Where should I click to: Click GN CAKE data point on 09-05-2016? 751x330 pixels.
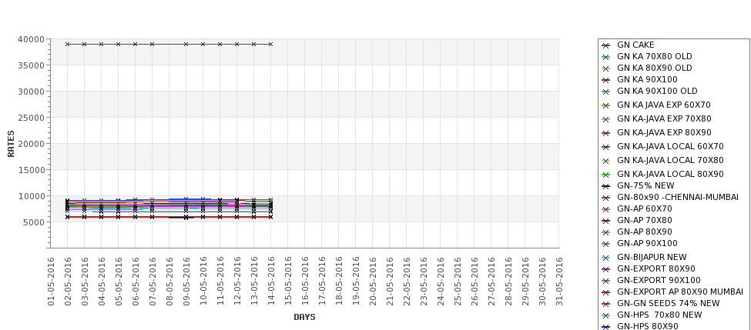point(186,44)
